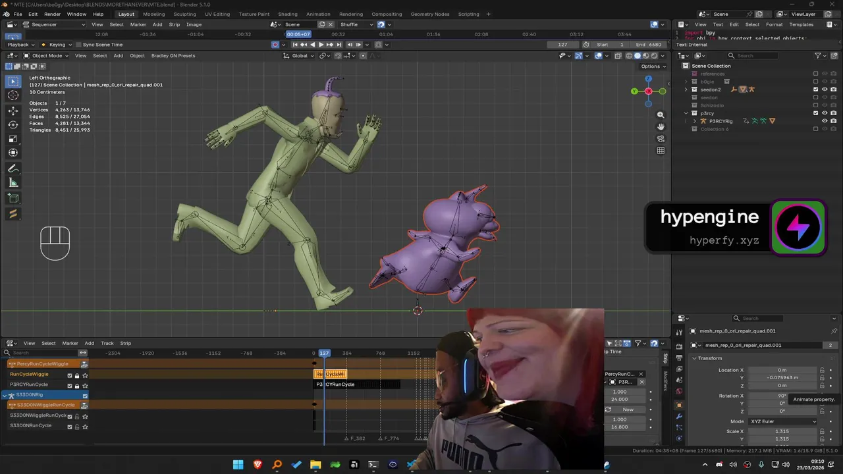Select material preview shading mode
This screenshot has width=843, height=474.
tap(645, 56)
